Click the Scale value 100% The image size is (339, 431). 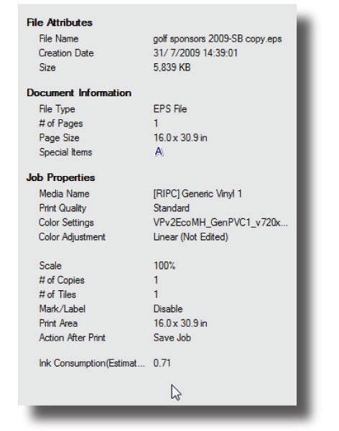pyautogui.click(x=164, y=266)
